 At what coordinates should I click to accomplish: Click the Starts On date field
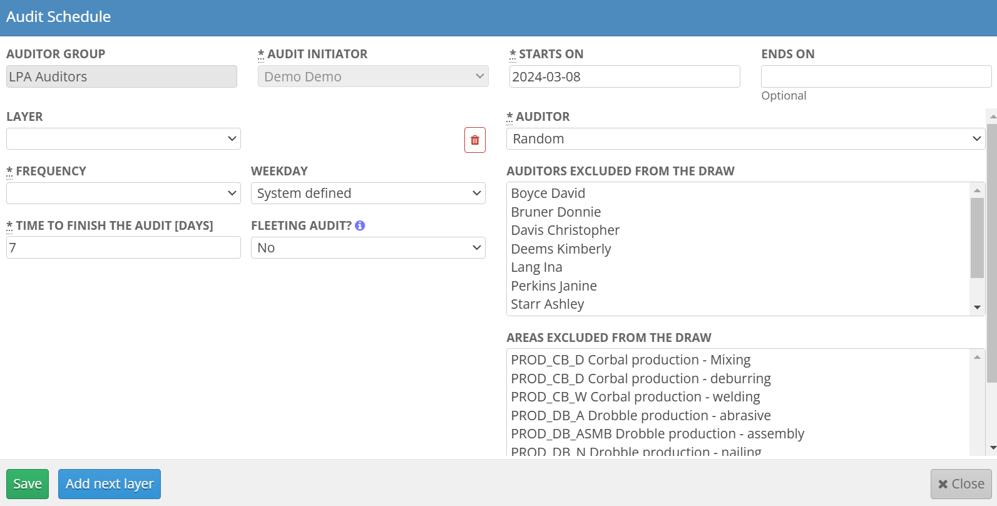624,76
